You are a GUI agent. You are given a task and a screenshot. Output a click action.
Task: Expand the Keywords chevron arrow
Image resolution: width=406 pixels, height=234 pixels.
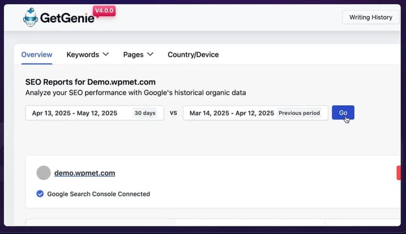106,54
